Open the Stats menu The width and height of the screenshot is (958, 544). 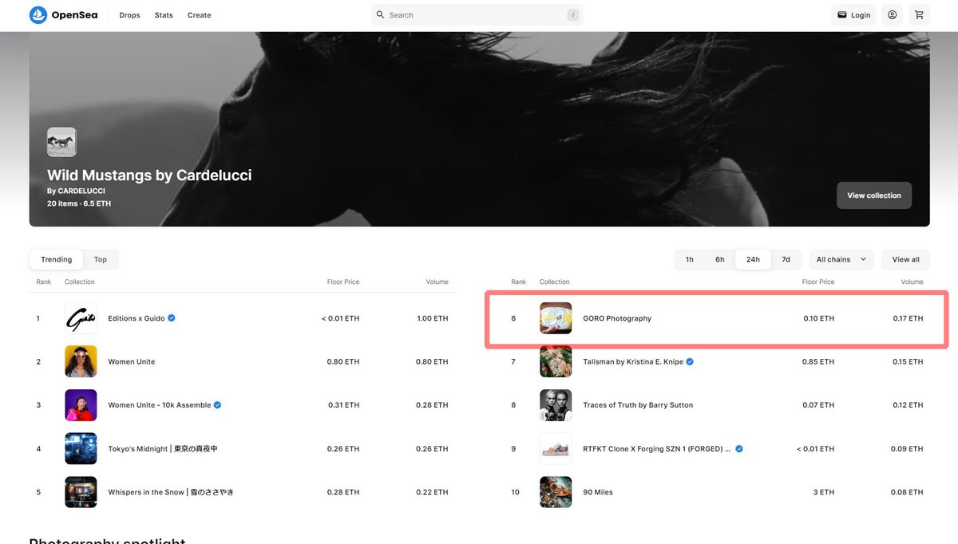[164, 15]
